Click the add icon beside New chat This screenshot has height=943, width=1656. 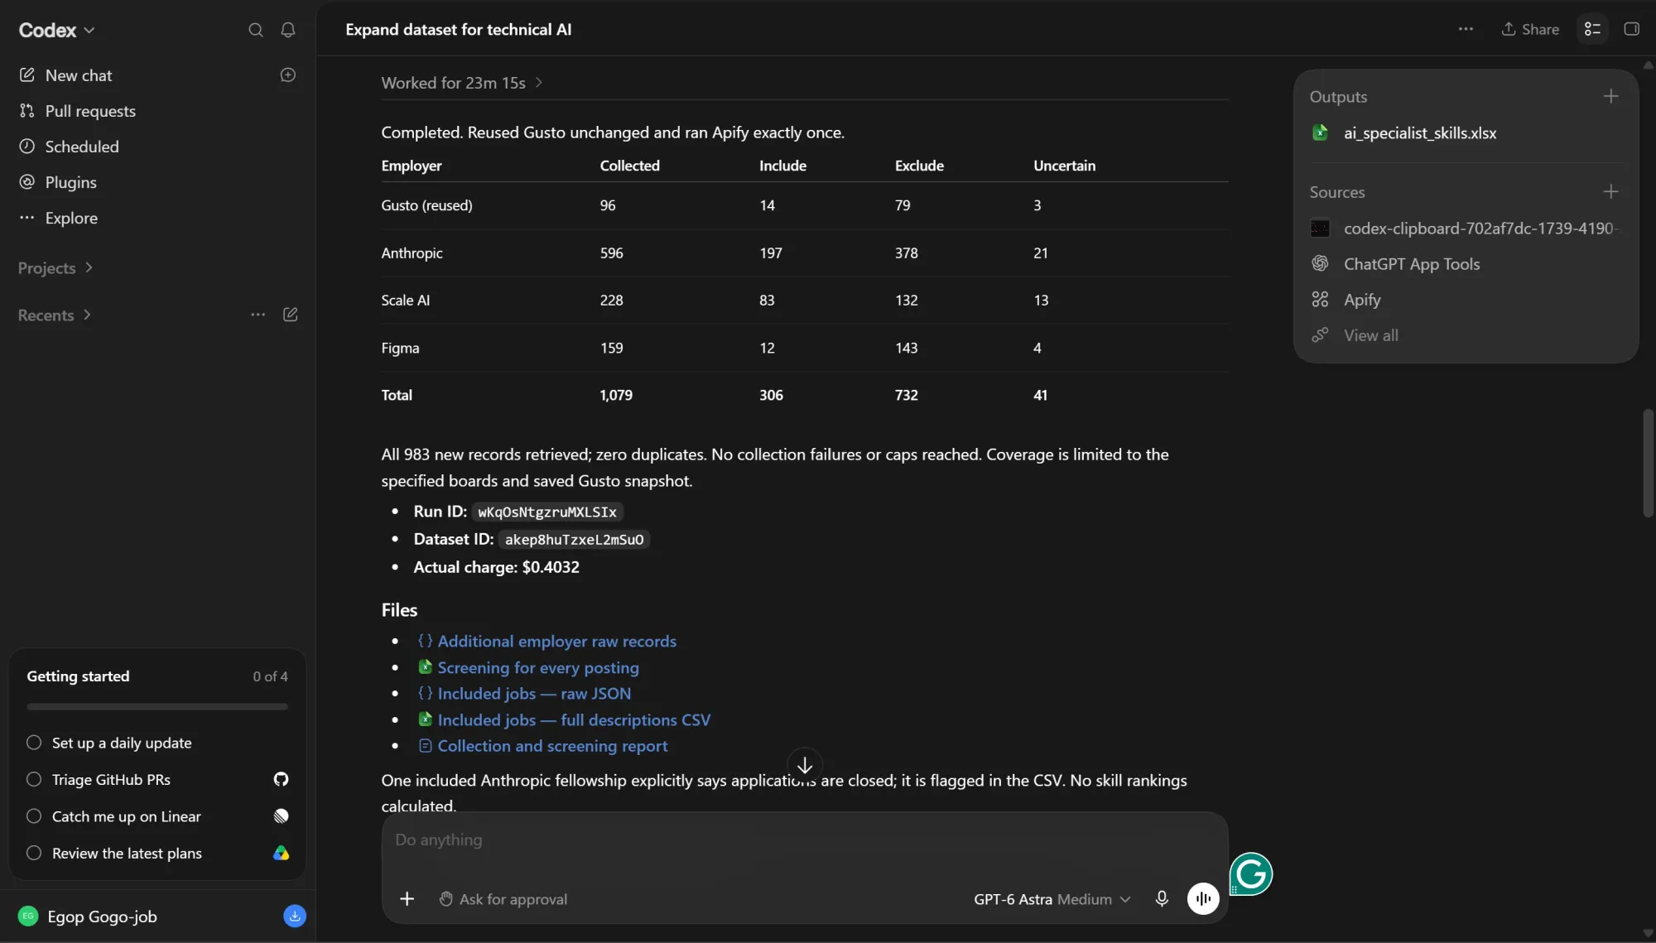[x=288, y=75]
